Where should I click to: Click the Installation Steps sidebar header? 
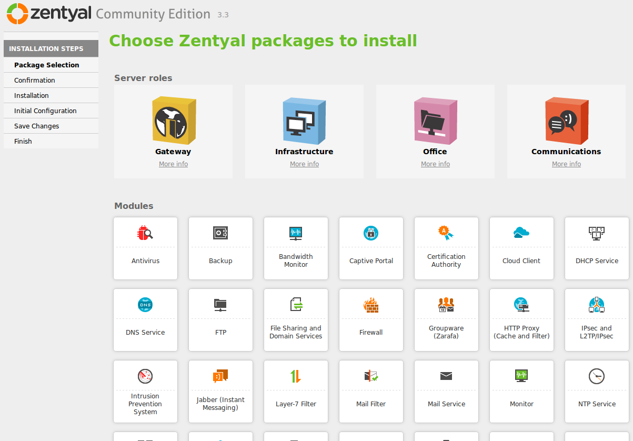[51, 48]
